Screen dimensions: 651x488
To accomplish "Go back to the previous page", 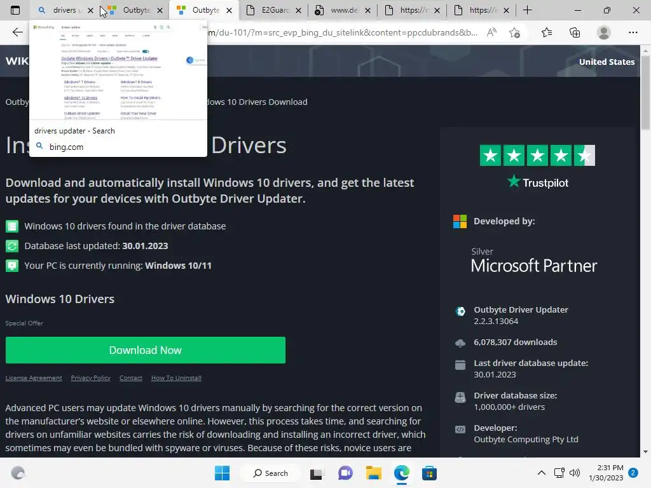I will pos(17,32).
